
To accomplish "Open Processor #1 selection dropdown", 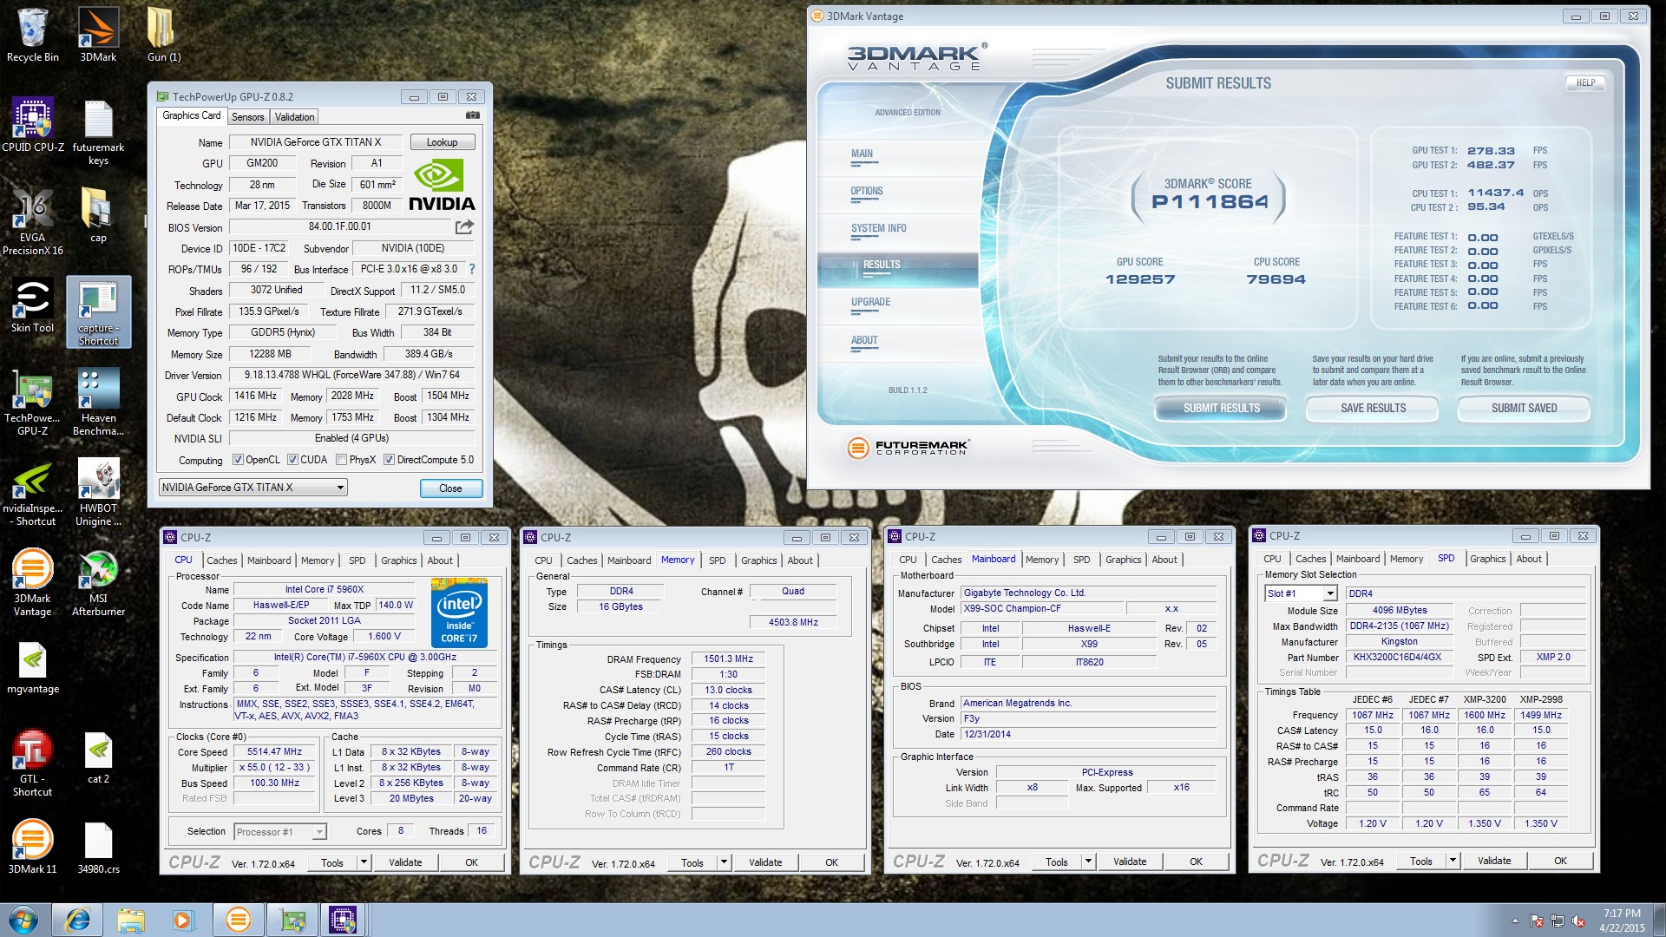I will pos(280,832).
